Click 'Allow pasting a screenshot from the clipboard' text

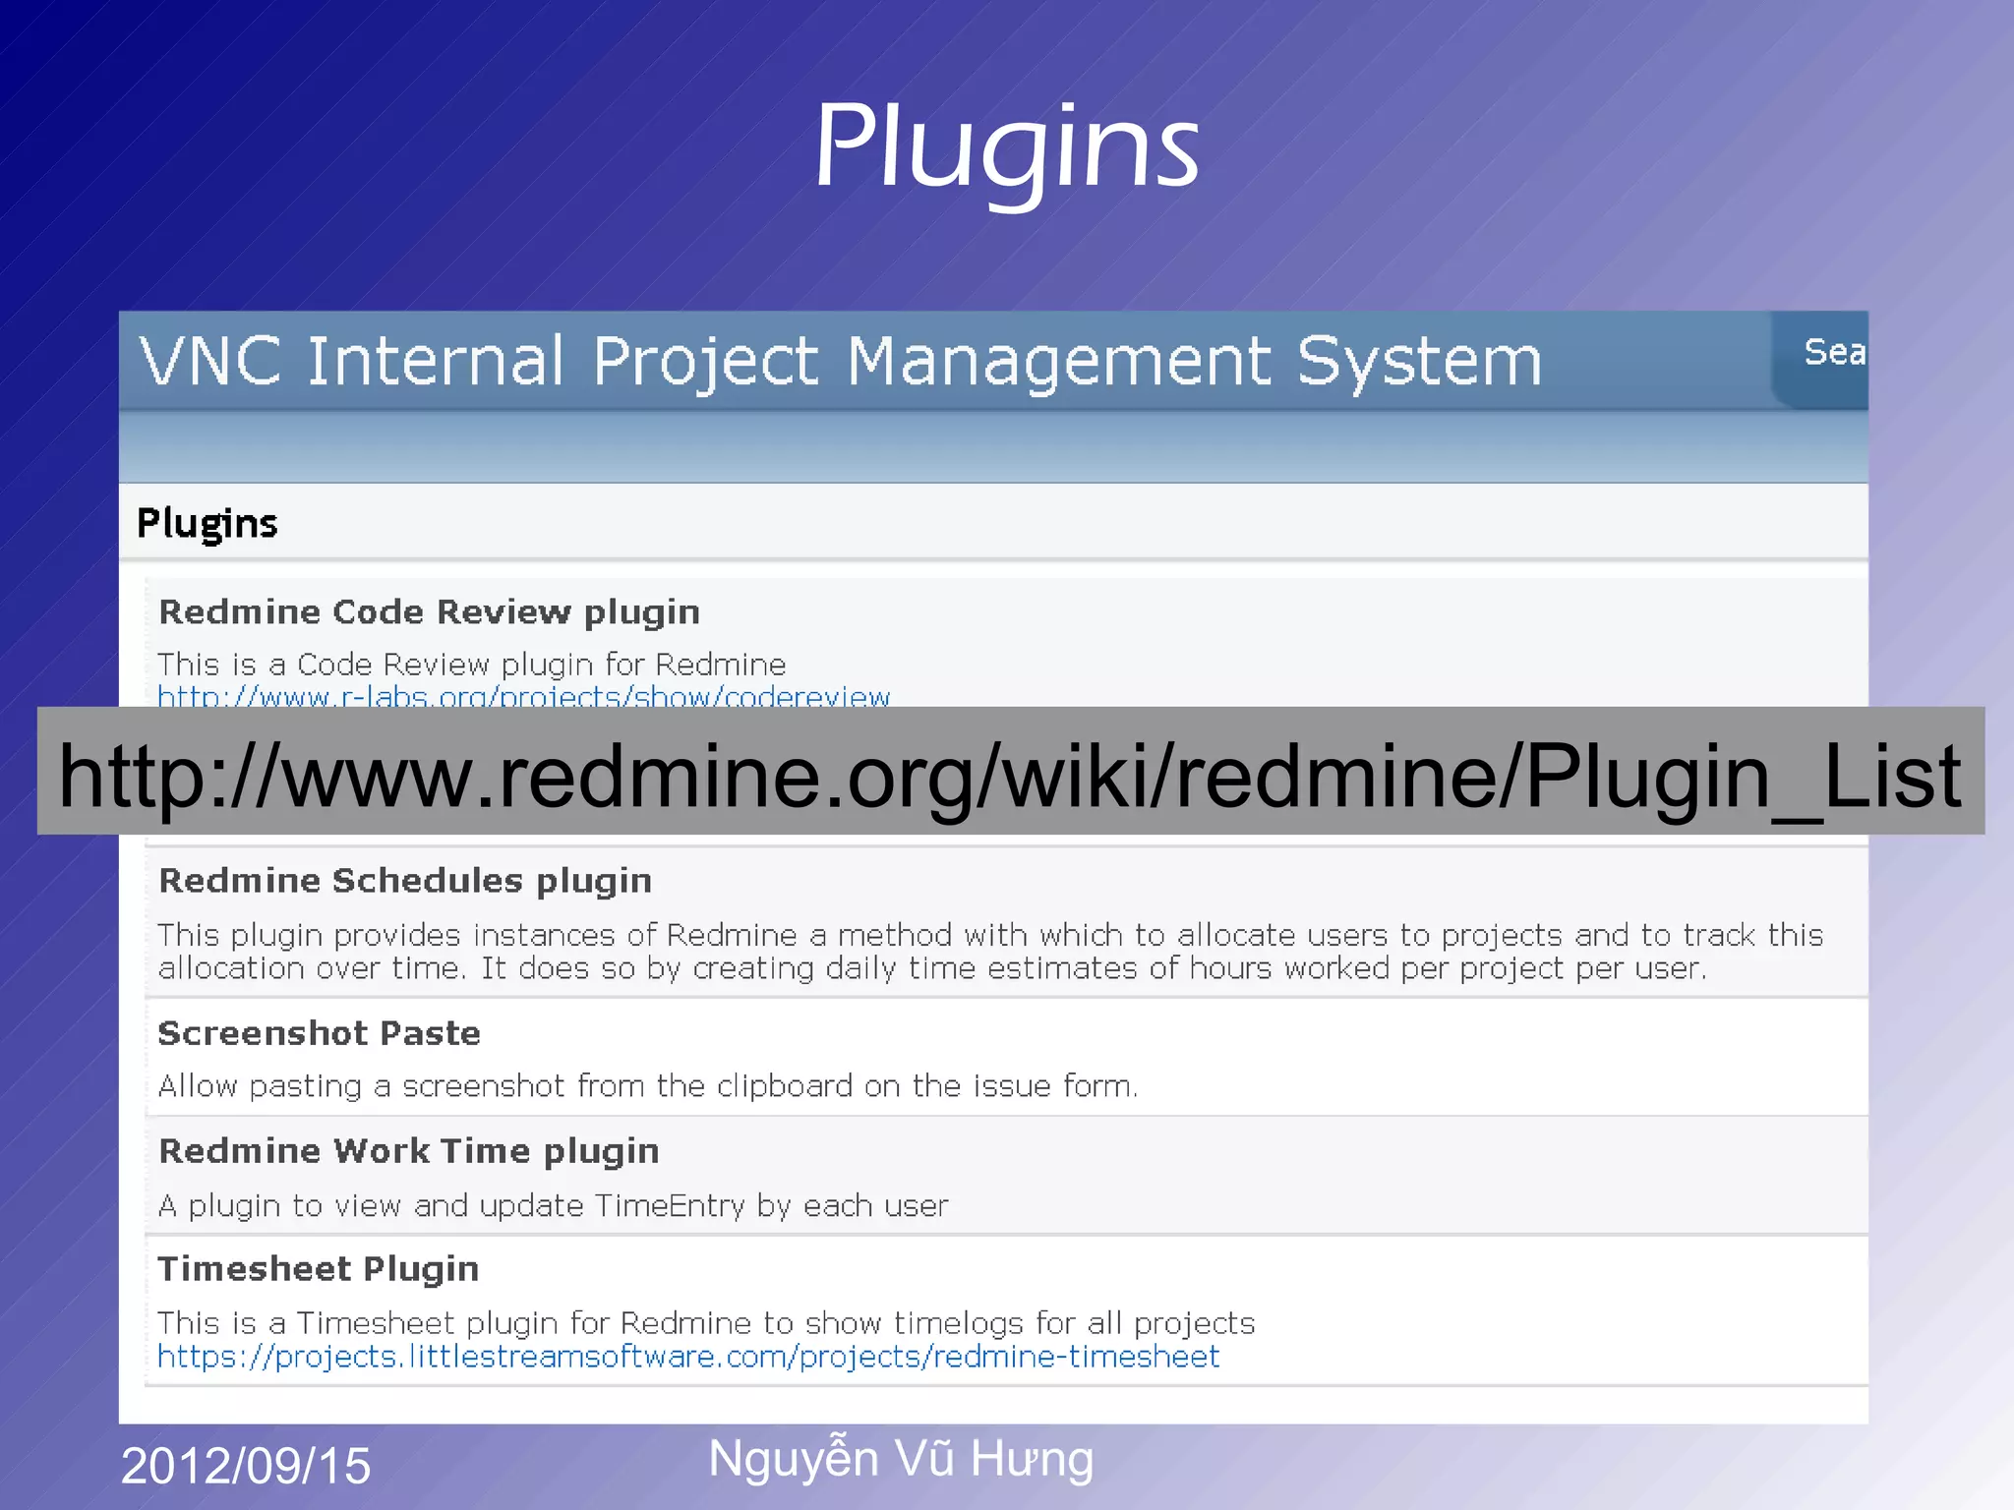(648, 1086)
